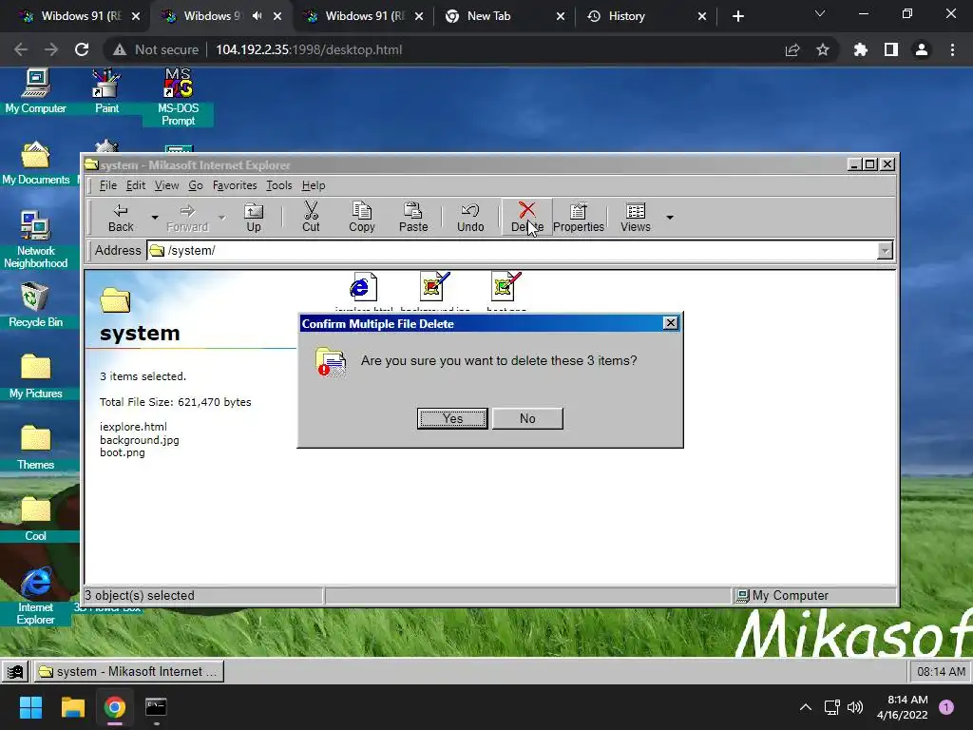Open the Go menu
Viewport: 973px width, 730px height.
coord(196,185)
